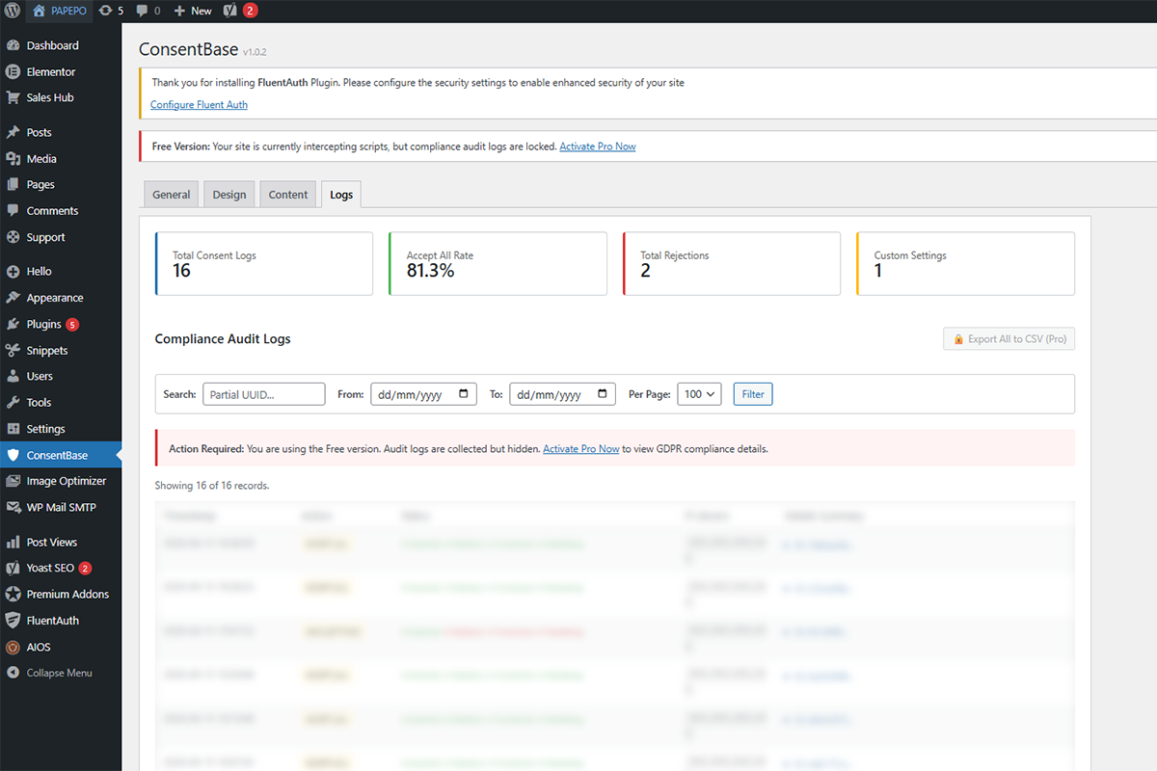The height and width of the screenshot is (771, 1157).
Task: Open the Elementor sidebar item
Action: [x=47, y=70]
